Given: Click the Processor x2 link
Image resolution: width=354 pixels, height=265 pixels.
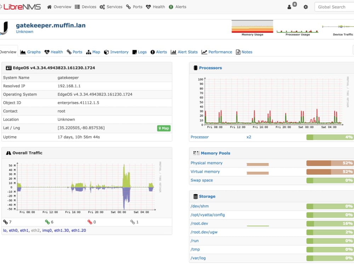Looking at the screenshot, I should pos(249,137).
